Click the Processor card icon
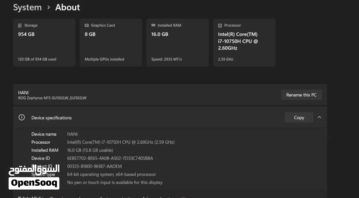This screenshot has width=359, height=198. (x=220, y=26)
